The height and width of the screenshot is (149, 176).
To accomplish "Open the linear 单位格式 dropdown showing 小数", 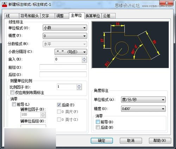I will [x=65, y=28].
